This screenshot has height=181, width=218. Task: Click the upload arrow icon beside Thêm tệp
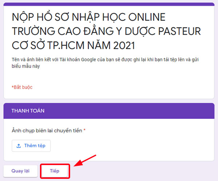tap(19, 146)
